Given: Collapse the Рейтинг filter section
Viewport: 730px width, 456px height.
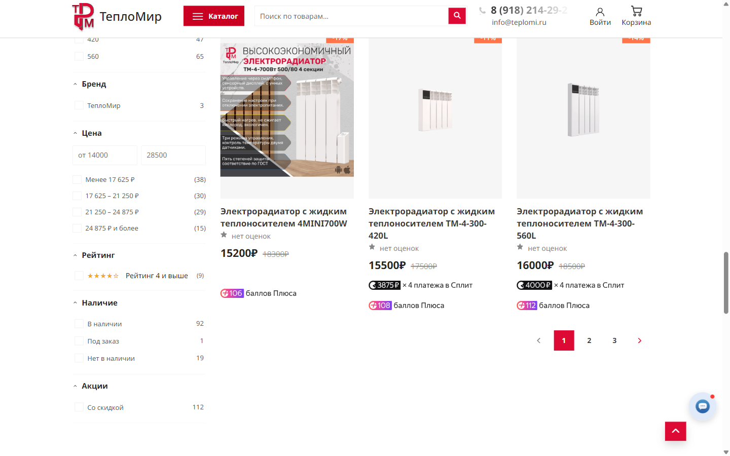Looking at the screenshot, I should click(75, 255).
